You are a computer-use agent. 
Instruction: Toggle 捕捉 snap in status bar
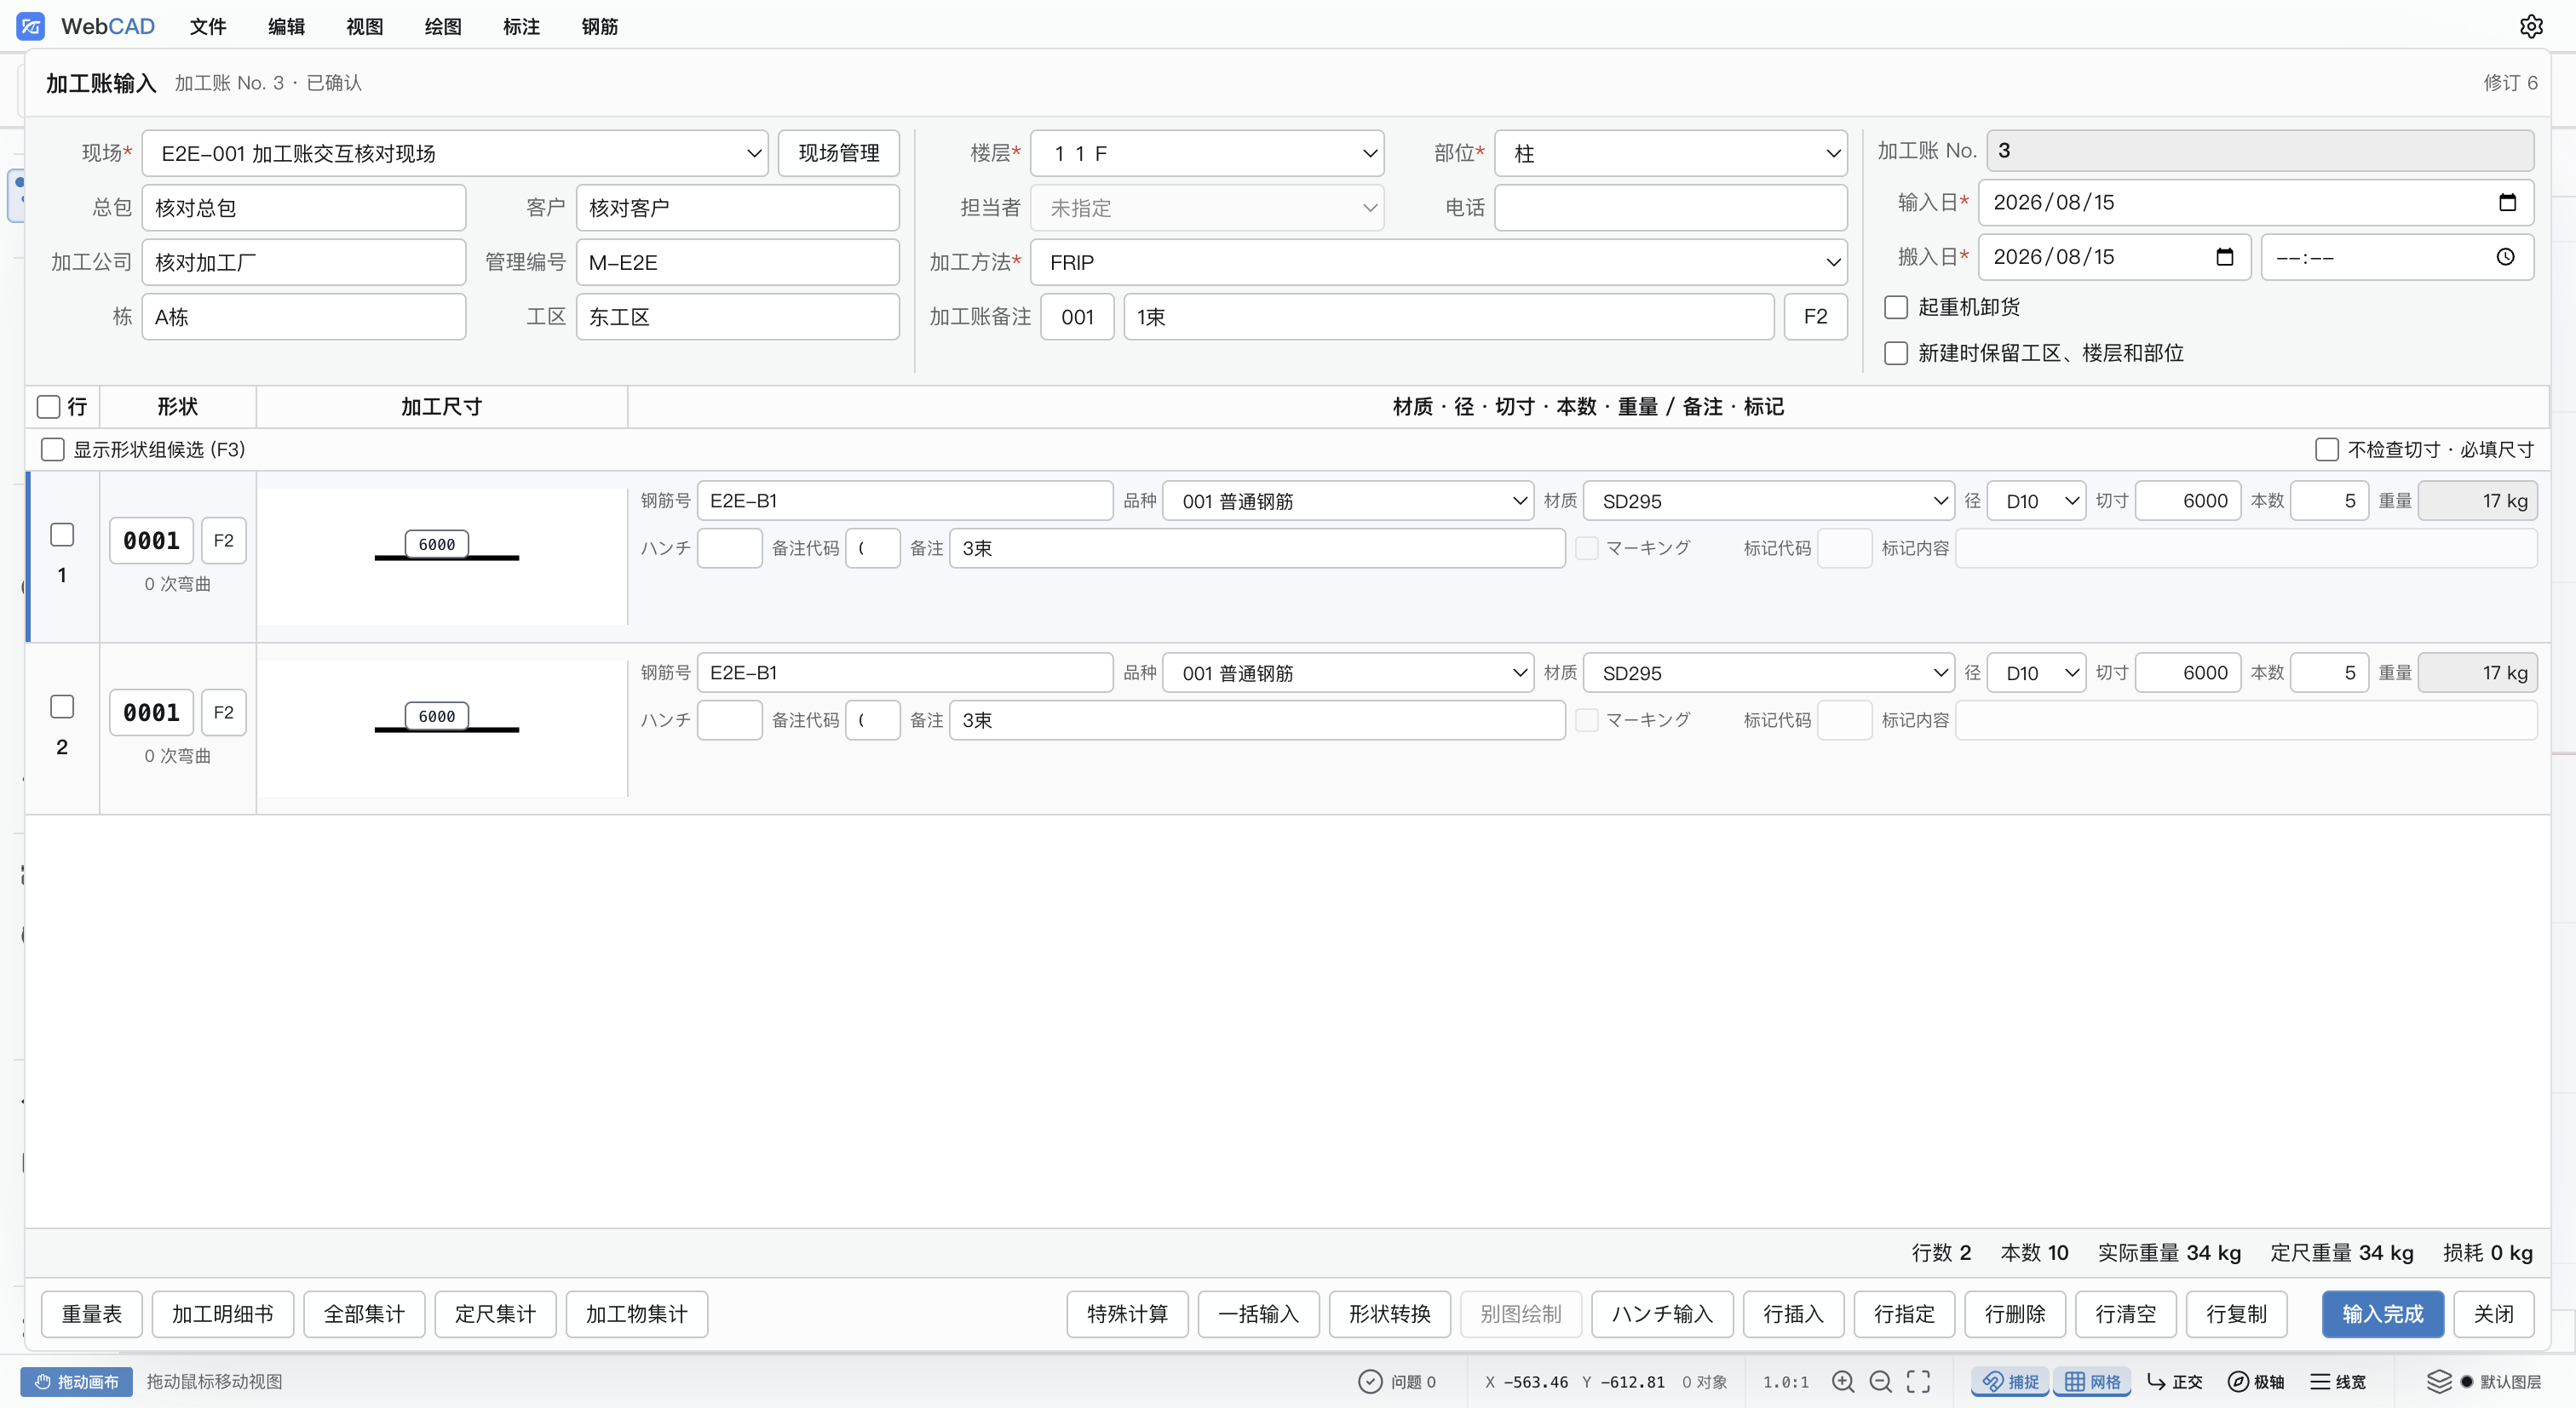tap(2010, 1381)
